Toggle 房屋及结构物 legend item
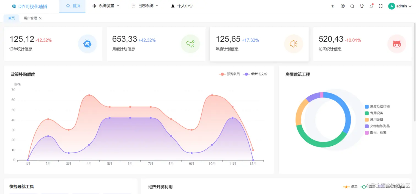The image size is (416, 194). pos(377,107)
